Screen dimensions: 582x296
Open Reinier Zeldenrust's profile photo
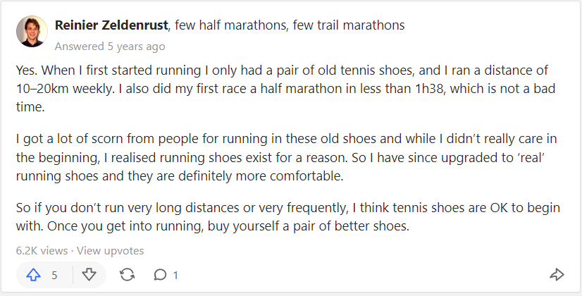(32, 31)
